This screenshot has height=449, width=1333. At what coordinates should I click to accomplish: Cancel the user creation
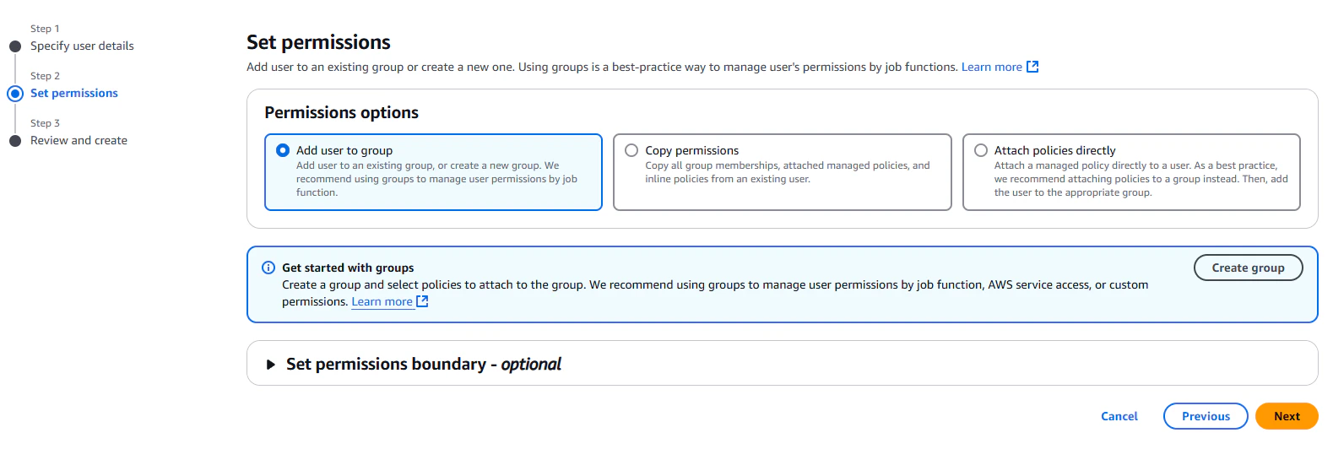click(1119, 416)
